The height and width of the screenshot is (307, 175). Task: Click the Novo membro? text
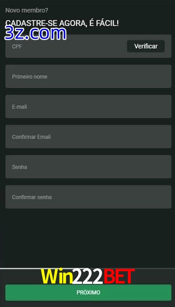pos(27,10)
